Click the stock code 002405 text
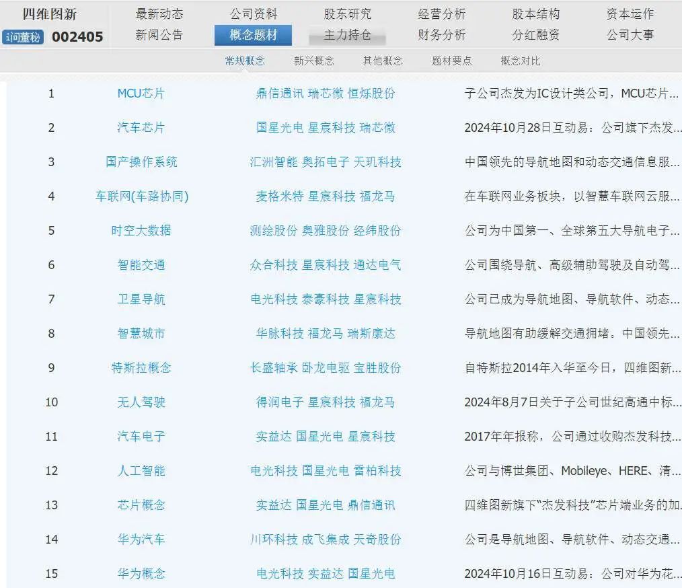Image resolution: width=682 pixels, height=588 pixels. pyautogui.click(x=77, y=38)
